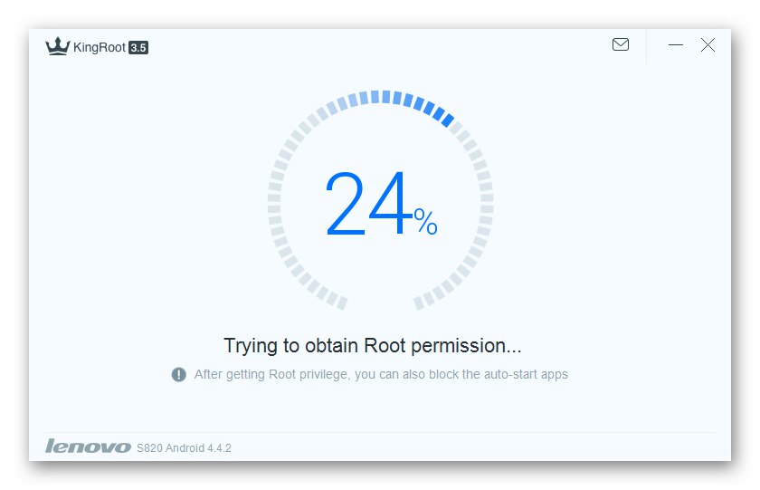The height and width of the screenshot is (490, 760).
Task: Click "After getting Root privilege" hint
Action: pyautogui.click(x=271, y=374)
